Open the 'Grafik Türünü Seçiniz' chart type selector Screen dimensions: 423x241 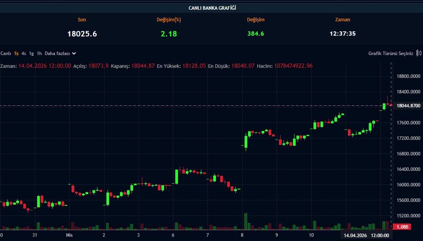pyautogui.click(x=390, y=53)
